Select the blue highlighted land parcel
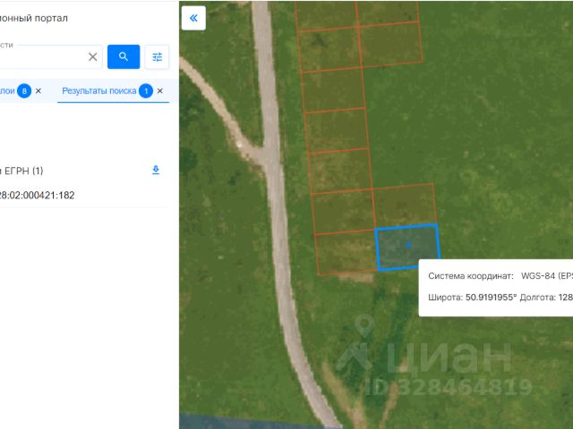Image resolution: width=573 pixels, height=429 pixels. (408, 247)
